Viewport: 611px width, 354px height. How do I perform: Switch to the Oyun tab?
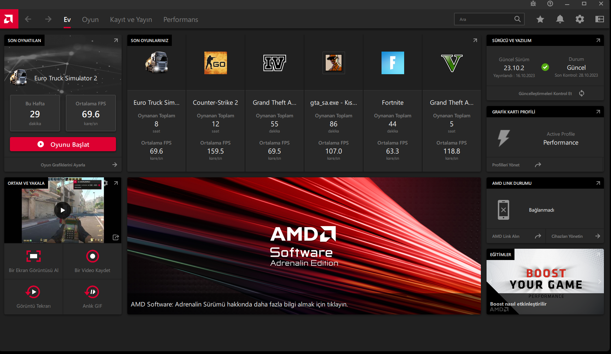pos(90,19)
